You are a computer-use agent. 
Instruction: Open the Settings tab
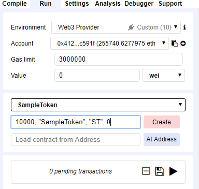tap(77, 4)
